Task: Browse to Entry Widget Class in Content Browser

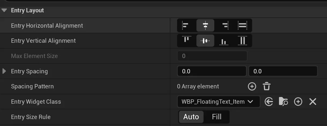Action: tap(283, 102)
